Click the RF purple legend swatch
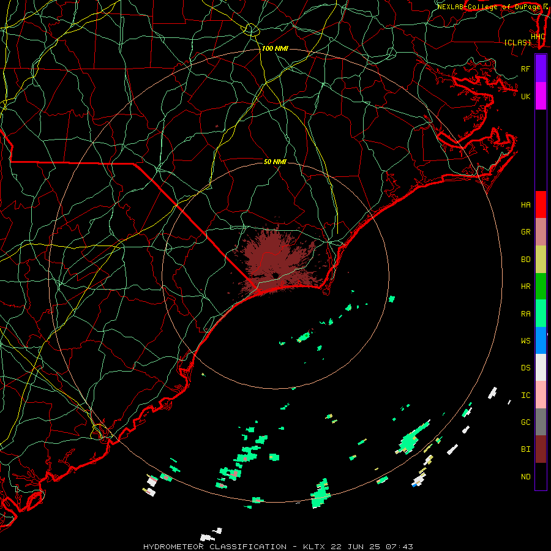The width and height of the screenshot is (551, 551). pos(541,69)
